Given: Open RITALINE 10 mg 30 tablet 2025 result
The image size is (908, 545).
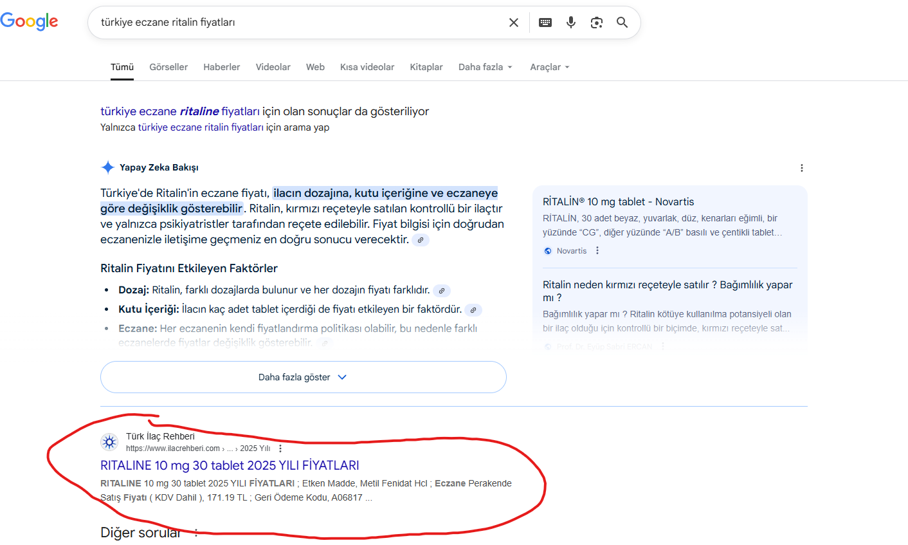Looking at the screenshot, I should [x=230, y=465].
